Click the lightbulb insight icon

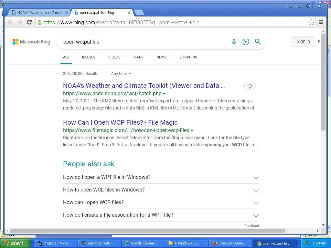[x=250, y=86]
